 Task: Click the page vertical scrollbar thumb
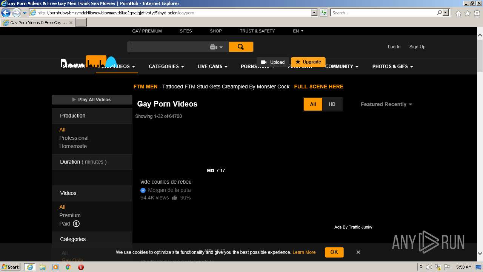coord(480,55)
